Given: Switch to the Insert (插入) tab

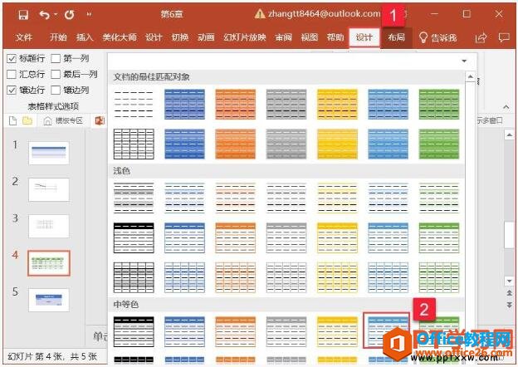Looking at the screenshot, I should [85, 37].
